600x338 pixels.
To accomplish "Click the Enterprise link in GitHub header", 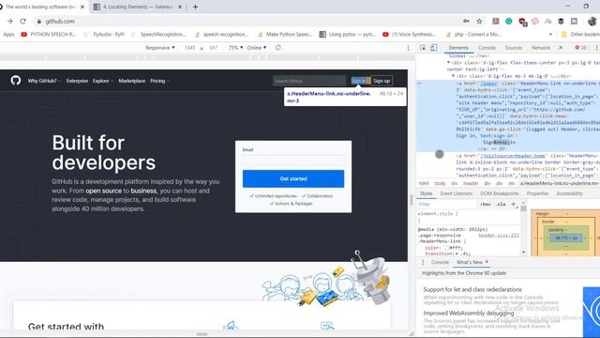I will (x=77, y=81).
